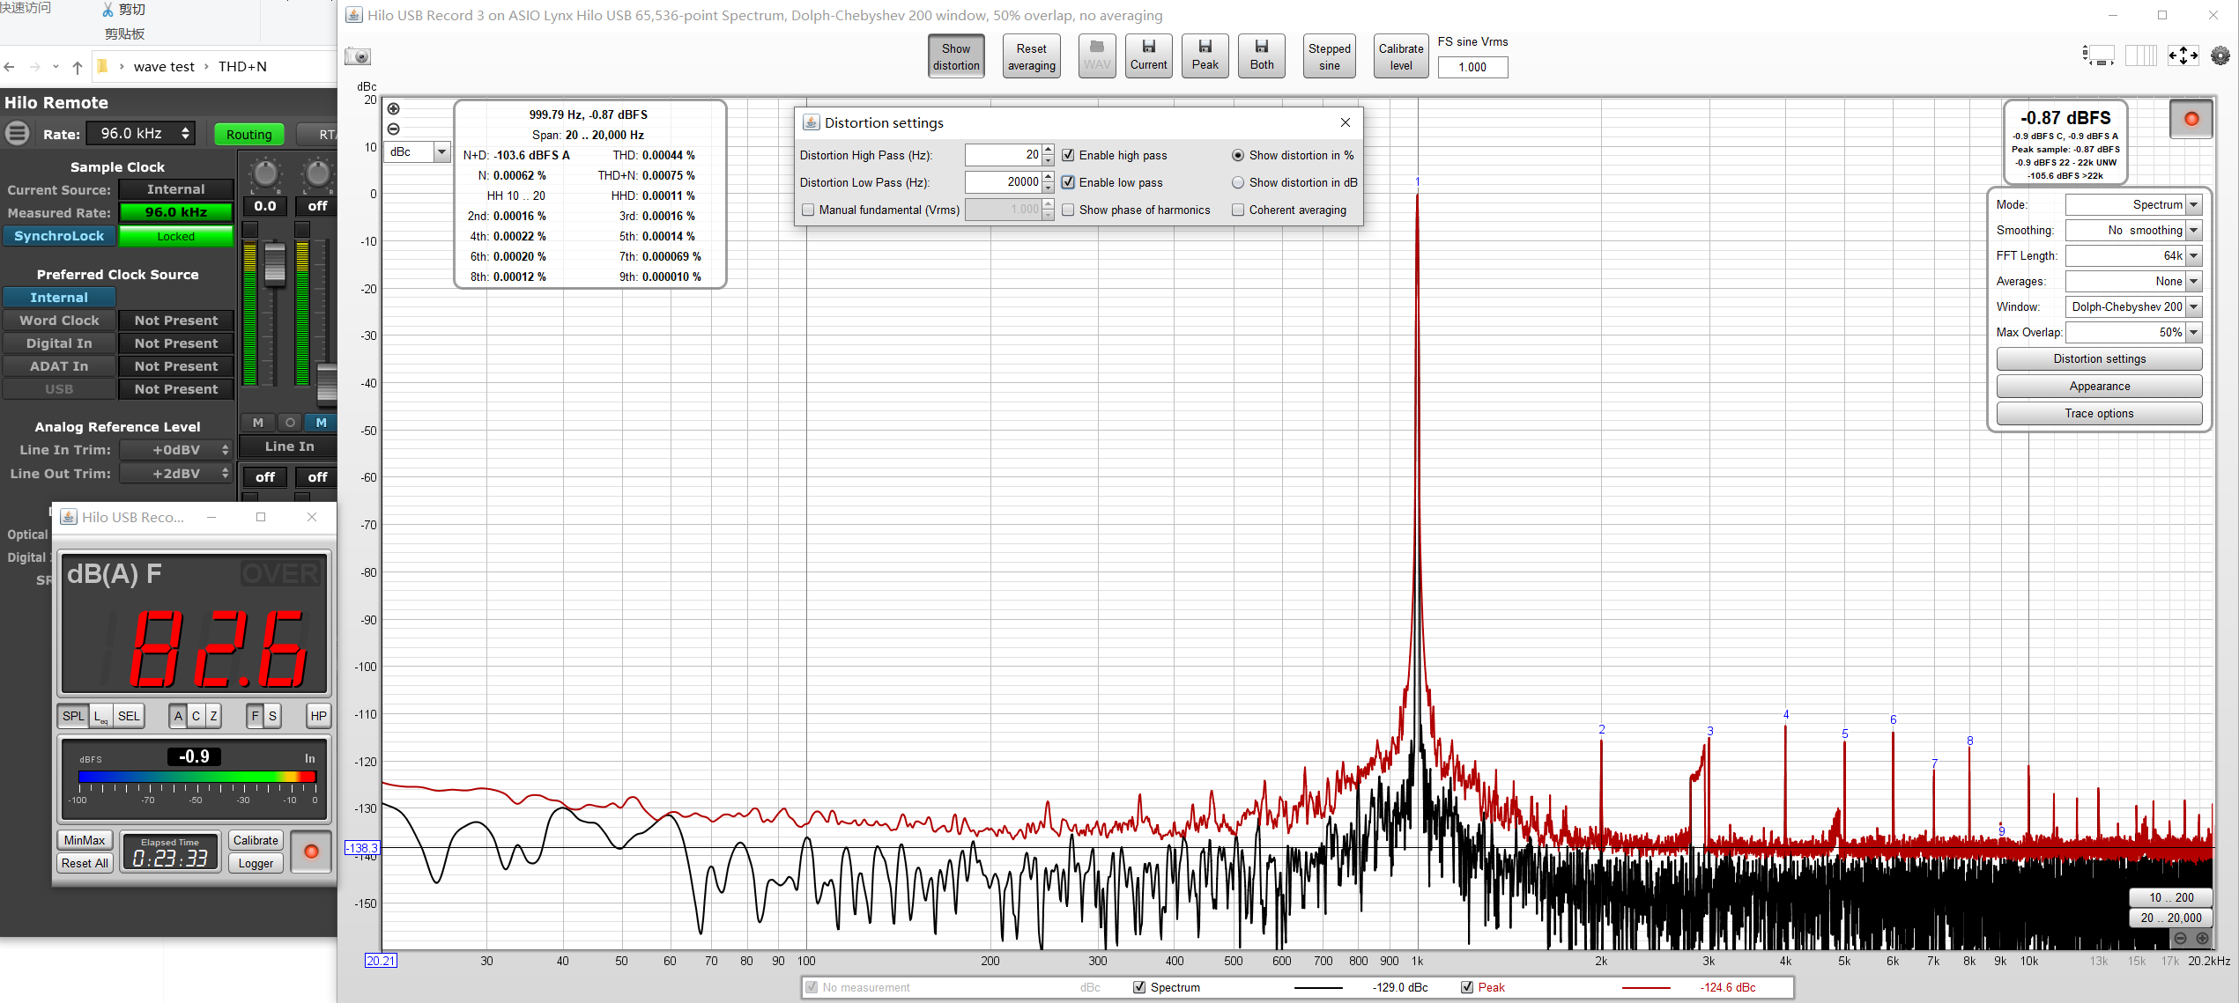Enable Show phase of harmonics
The image size is (2239, 1003).
(x=1068, y=210)
